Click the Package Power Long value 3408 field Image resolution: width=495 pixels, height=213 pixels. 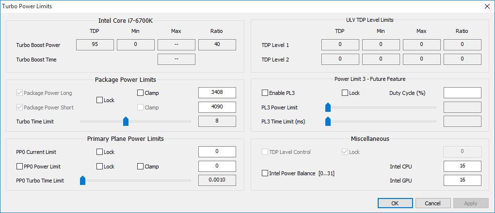coord(217,93)
